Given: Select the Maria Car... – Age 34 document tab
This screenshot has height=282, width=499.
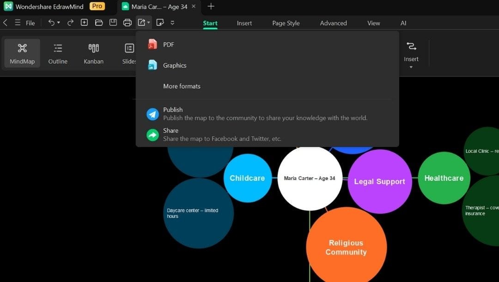Looking at the screenshot, I should pyautogui.click(x=159, y=6).
